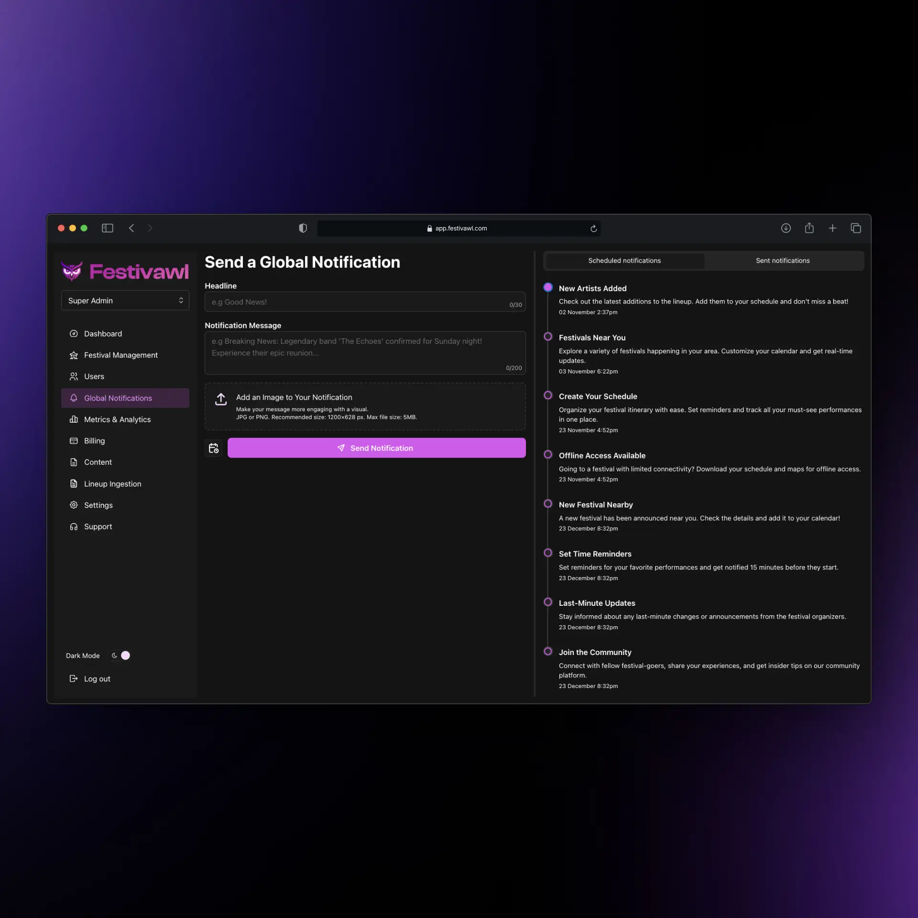Open the Create Your Schedule notification title

[598, 396]
